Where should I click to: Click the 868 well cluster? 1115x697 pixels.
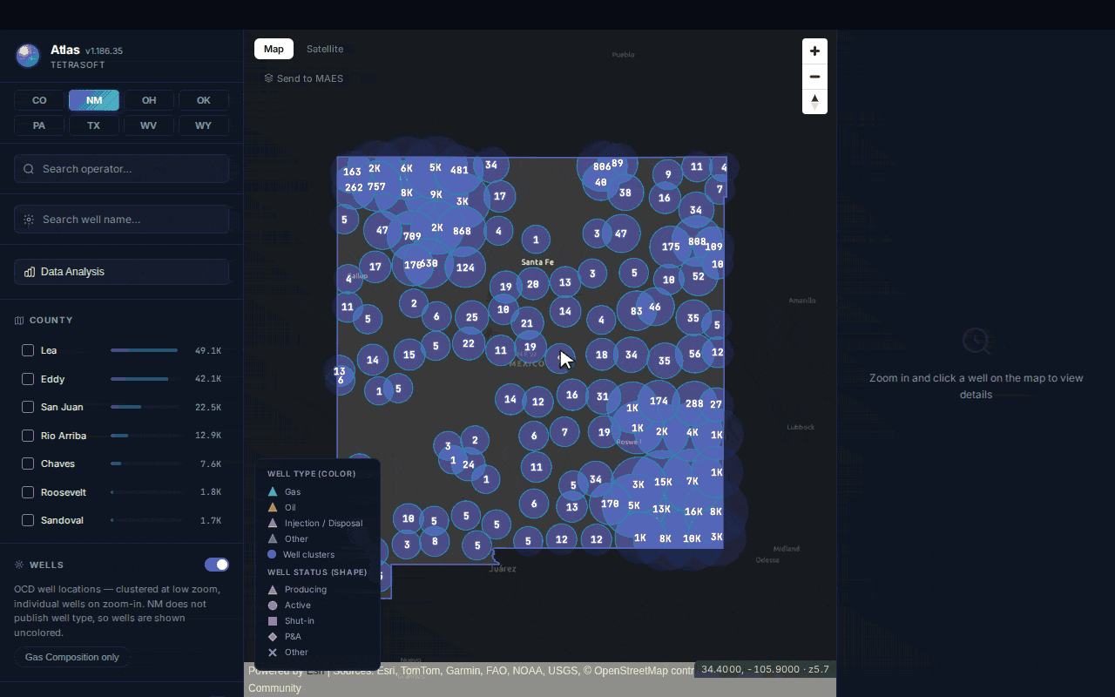[x=462, y=231]
